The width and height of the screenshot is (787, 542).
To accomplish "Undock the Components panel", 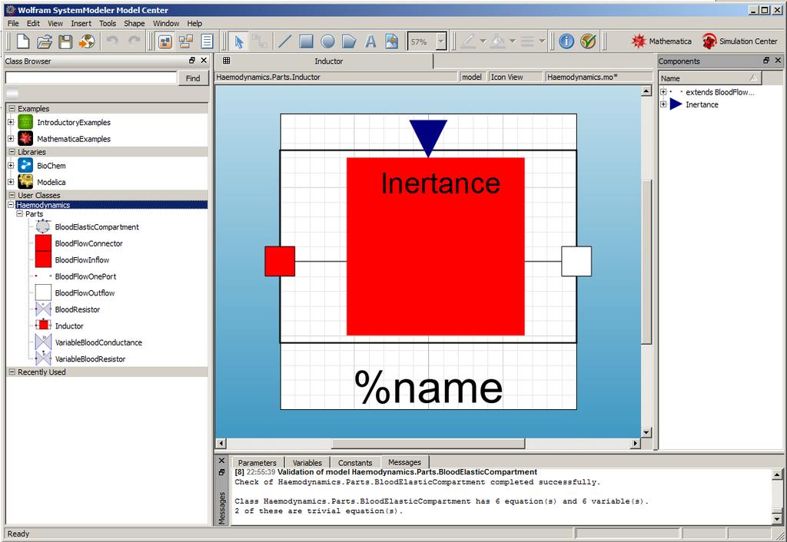I will tap(766, 60).
